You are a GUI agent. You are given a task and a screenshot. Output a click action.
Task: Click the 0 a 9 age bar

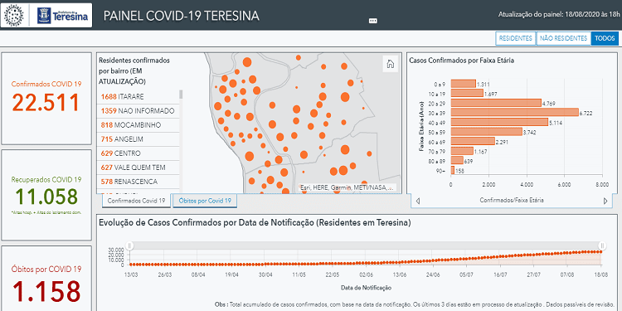(x=464, y=84)
